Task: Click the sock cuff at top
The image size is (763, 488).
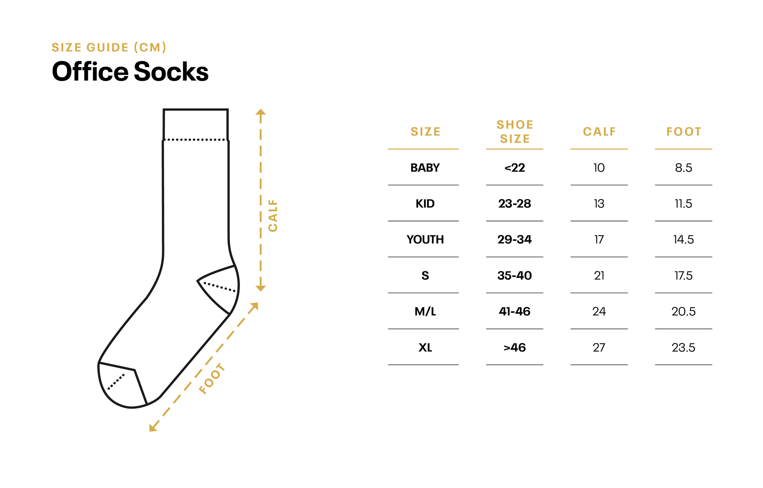Action: 196,125
